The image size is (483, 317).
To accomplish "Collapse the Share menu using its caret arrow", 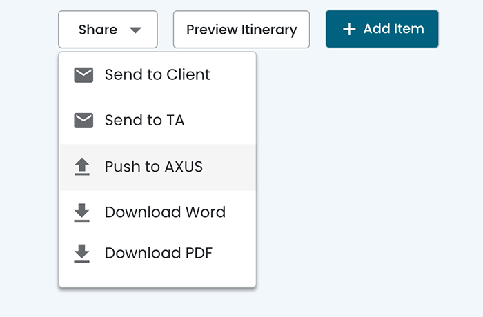I will coord(135,30).
